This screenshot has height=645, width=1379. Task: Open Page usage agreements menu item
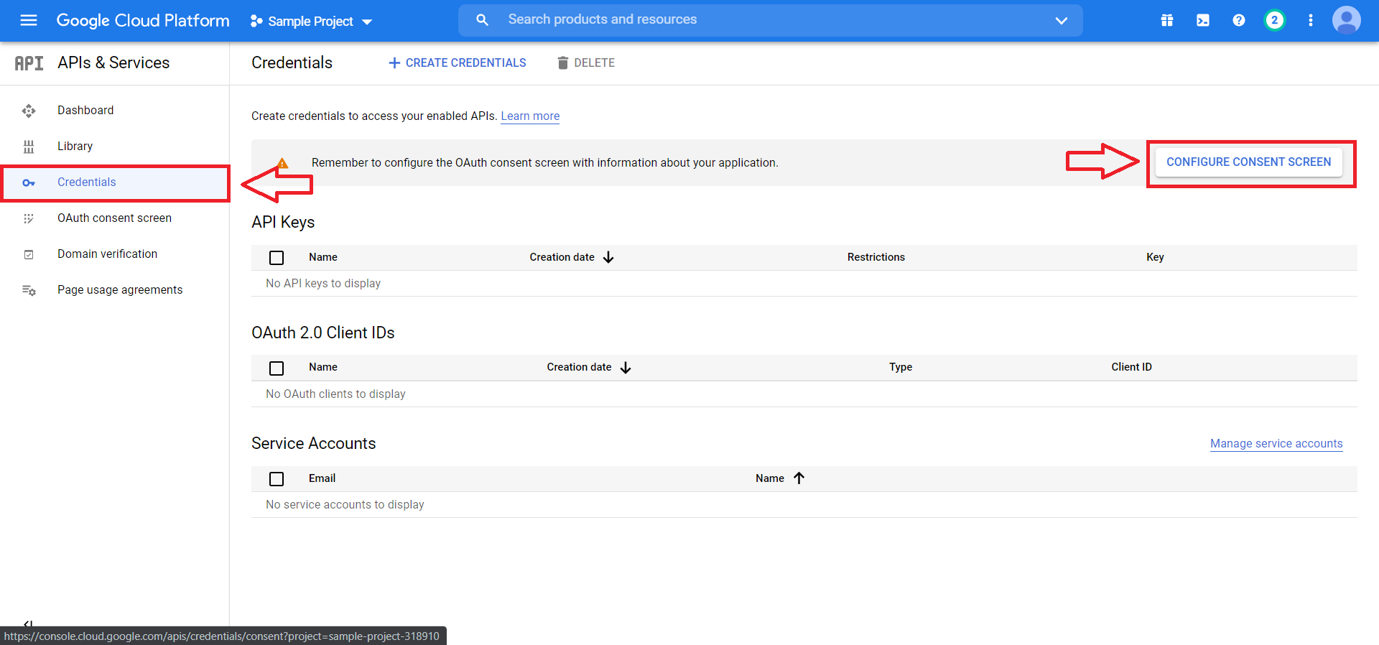click(120, 289)
